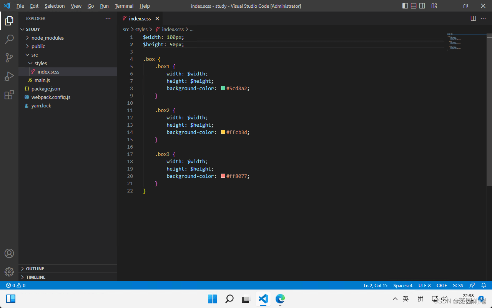Open the Go menu
Viewport: 492px width, 308px height.
91,6
